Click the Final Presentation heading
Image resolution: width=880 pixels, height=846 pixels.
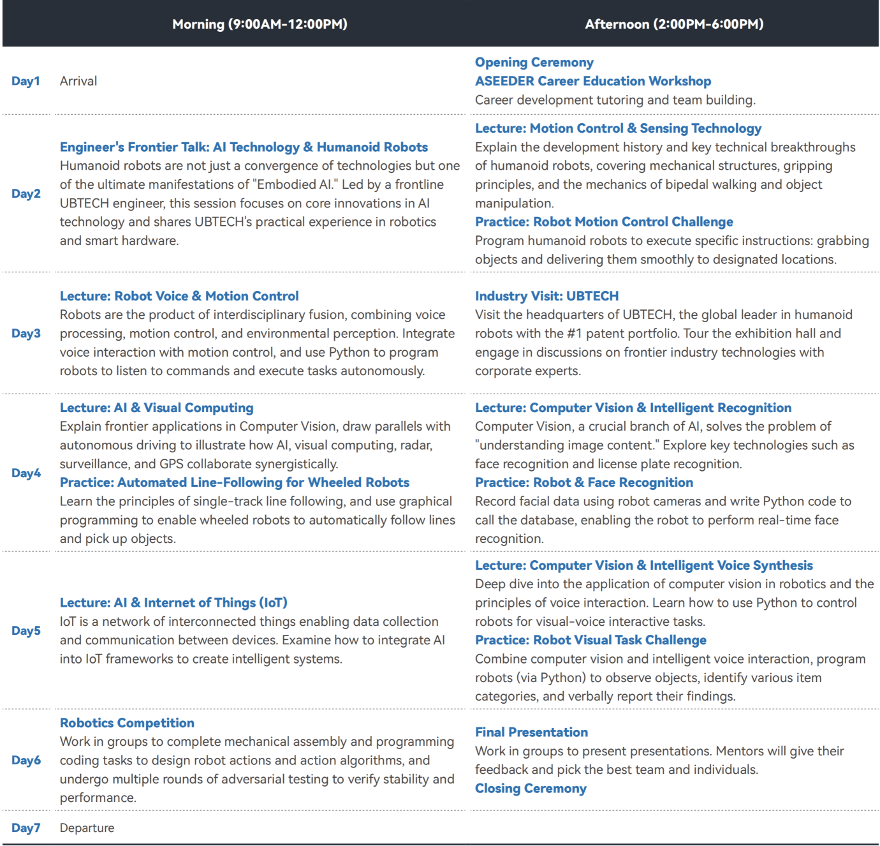tap(531, 732)
